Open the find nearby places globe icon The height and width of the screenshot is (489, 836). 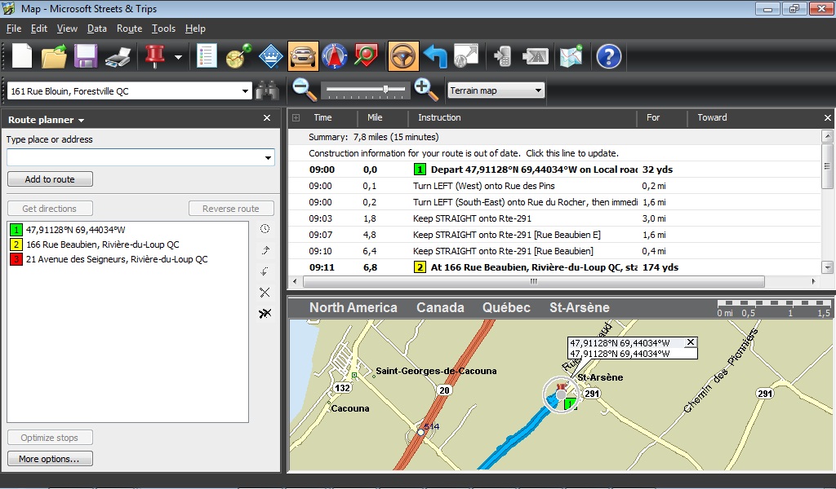pyautogui.click(x=238, y=56)
